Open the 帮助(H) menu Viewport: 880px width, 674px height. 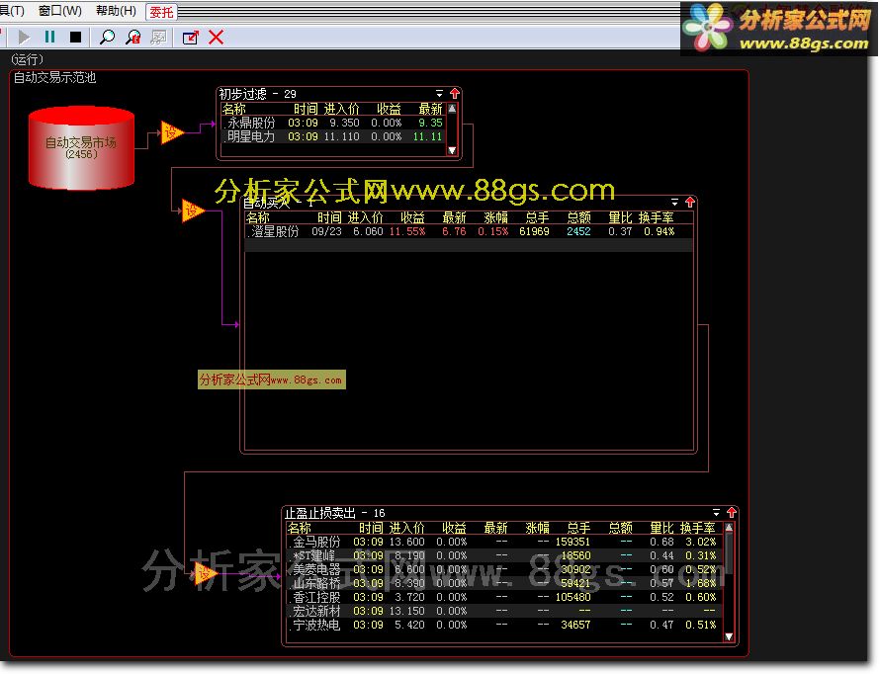[x=116, y=11]
